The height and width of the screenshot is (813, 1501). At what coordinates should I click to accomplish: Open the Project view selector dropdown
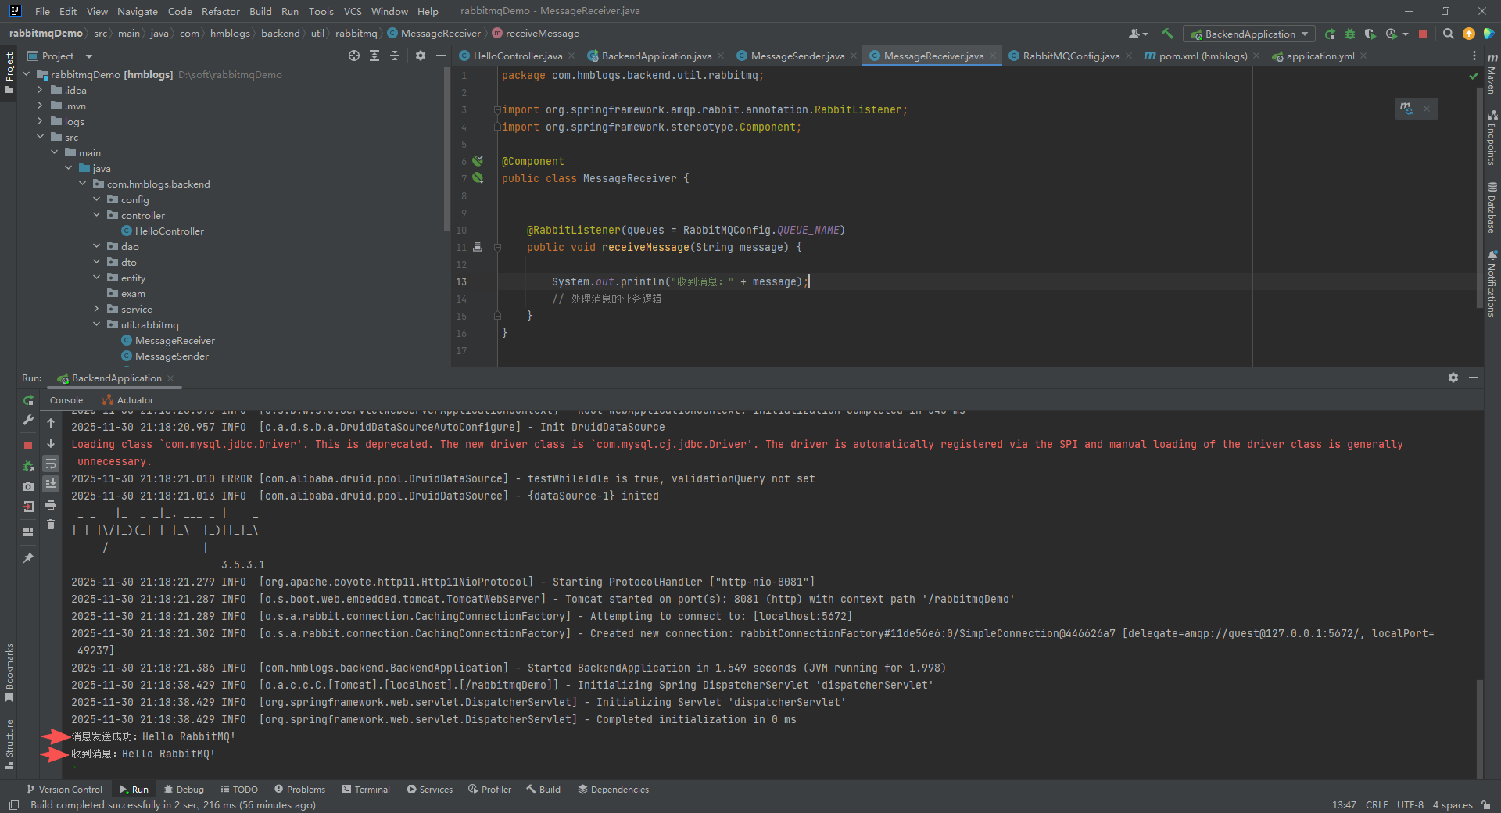tap(59, 56)
